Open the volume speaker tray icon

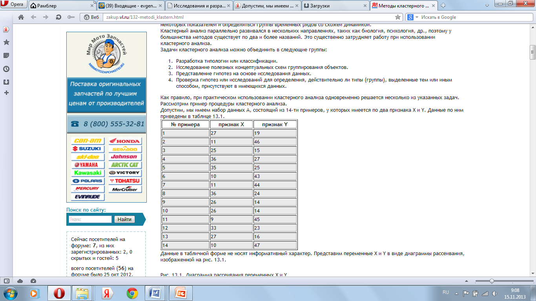point(494,293)
